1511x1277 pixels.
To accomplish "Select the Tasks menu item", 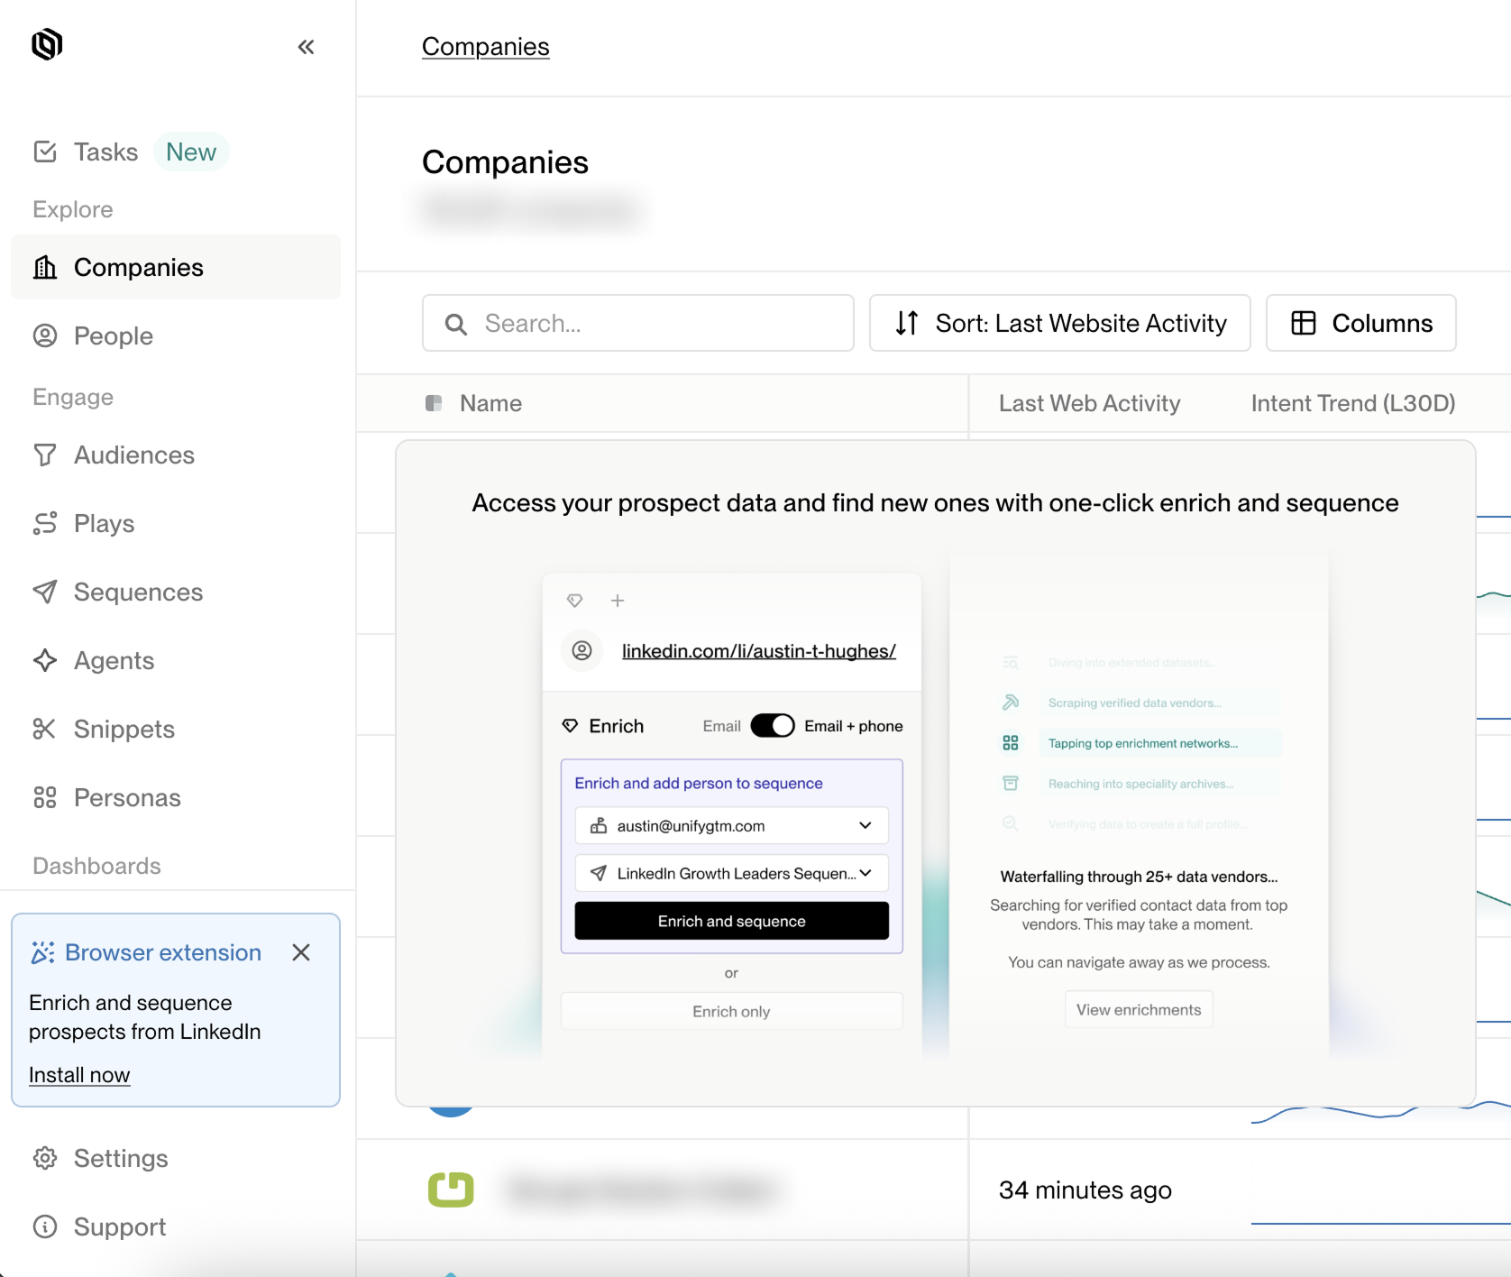I will (105, 152).
